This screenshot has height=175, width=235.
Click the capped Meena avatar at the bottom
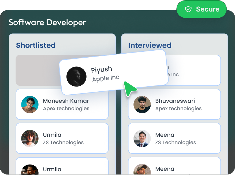[142, 169]
